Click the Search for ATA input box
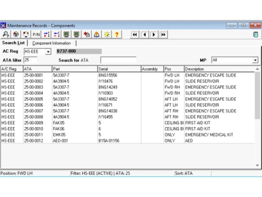The image size is (262, 197). point(118,60)
